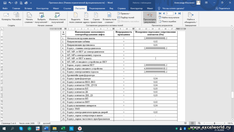The image size is (234, 132).
Task: Click Поделиться button
Action: (222, 8)
